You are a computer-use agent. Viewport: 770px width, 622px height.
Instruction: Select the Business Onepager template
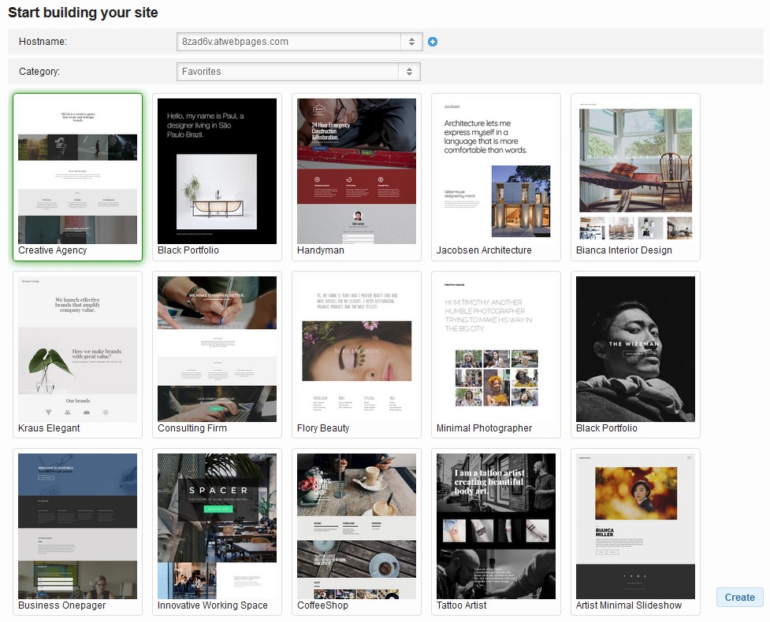click(x=77, y=526)
